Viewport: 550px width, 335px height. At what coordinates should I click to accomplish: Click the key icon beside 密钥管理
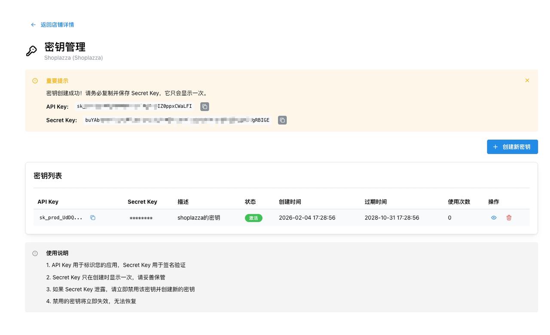31,51
